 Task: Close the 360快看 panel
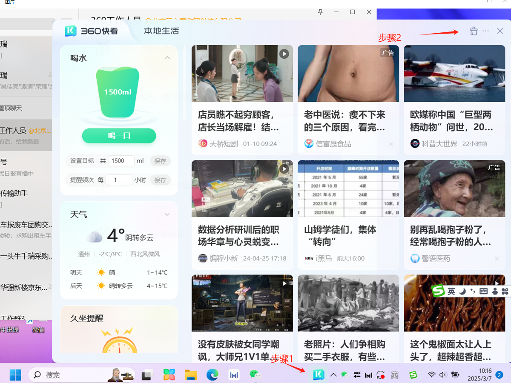500,31
